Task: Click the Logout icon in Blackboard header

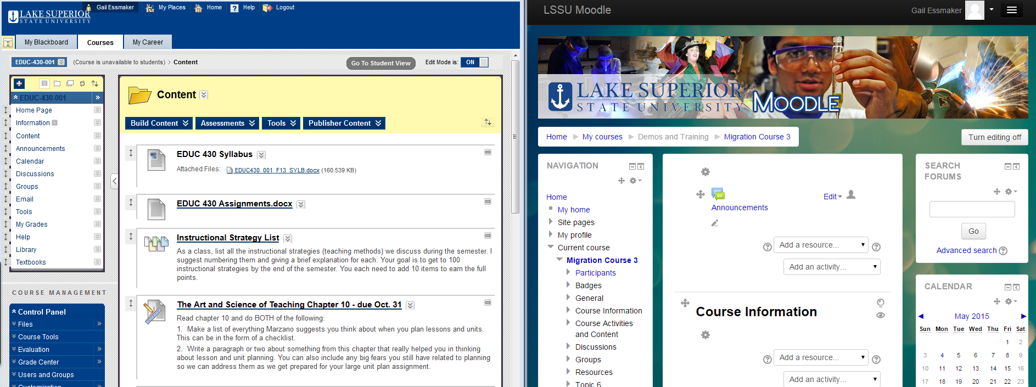Action: click(267, 8)
